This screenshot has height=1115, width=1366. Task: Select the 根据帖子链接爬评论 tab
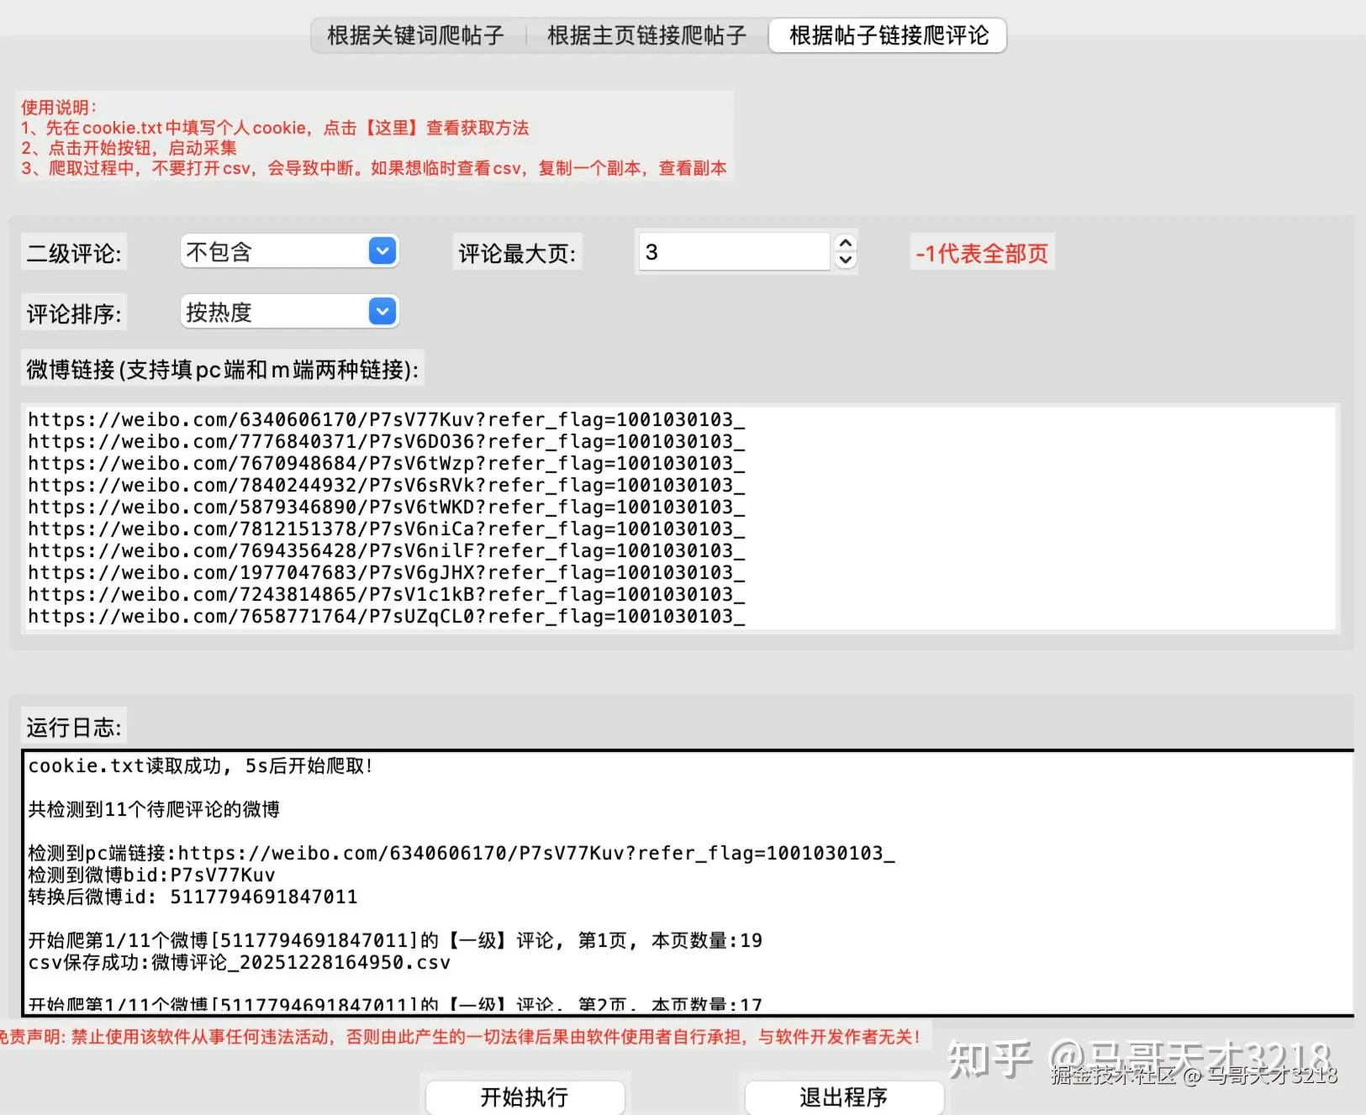coord(888,35)
